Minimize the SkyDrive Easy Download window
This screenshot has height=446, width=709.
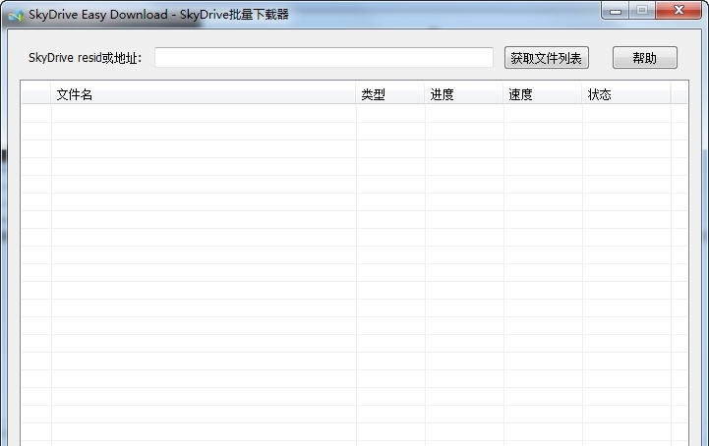pyautogui.click(x=616, y=11)
